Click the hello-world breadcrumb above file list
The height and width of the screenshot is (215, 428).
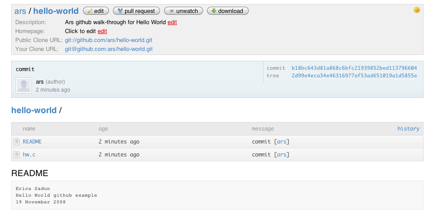[x=34, y=110]
